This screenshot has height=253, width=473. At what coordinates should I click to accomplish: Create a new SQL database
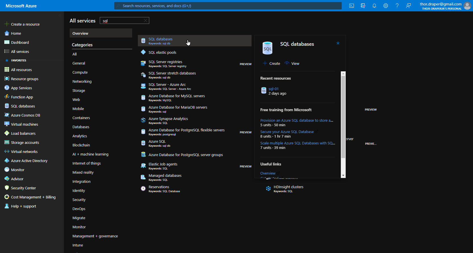tap(271, 63)
